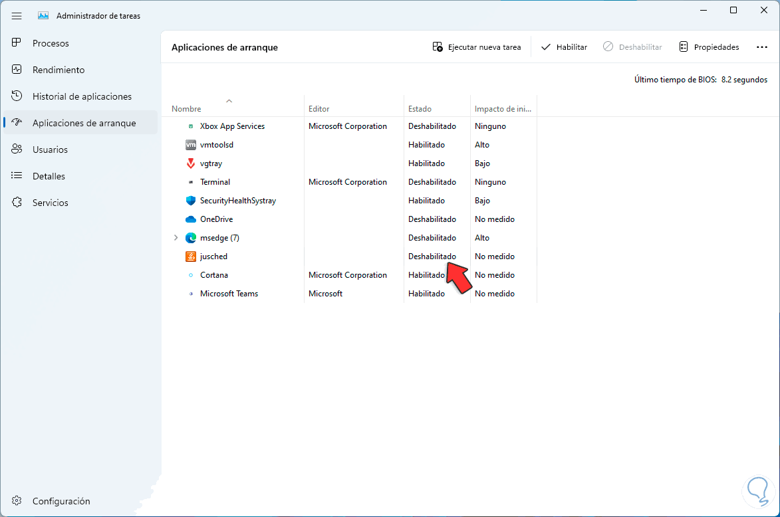Go to the Rendimiento page
This screenshot has width=780, height=517.
pyautogui.click(x=80, y=70)
